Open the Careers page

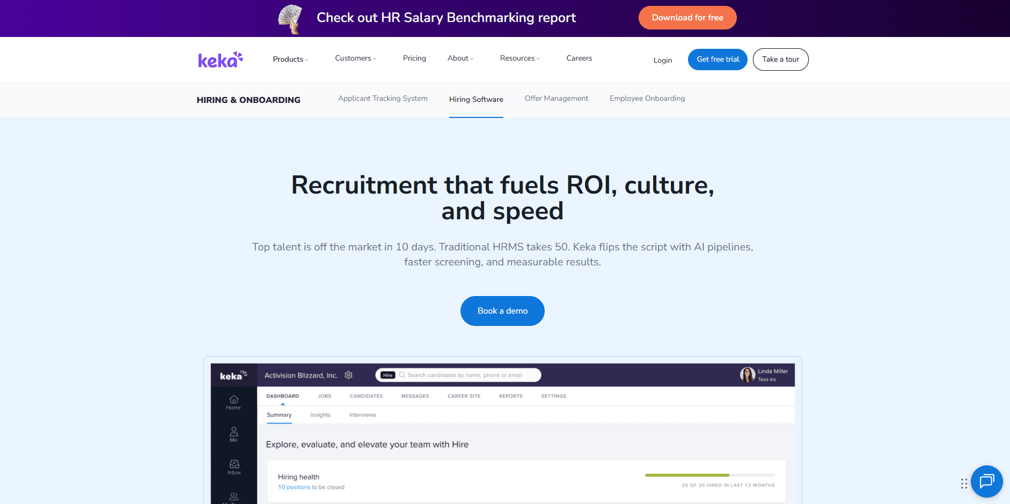click(579, 58)
